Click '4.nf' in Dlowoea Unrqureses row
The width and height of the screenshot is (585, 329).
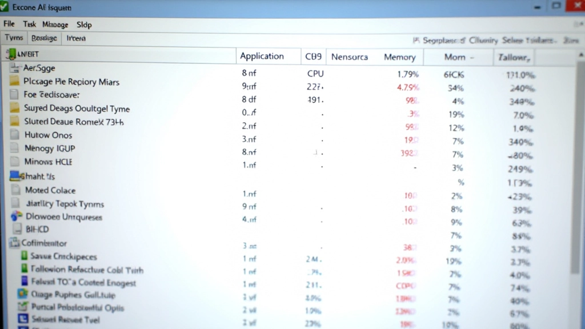(x=249, y=219)
